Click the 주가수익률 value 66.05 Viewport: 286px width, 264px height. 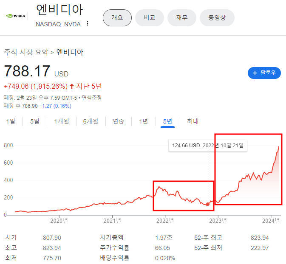pos(162,248)
